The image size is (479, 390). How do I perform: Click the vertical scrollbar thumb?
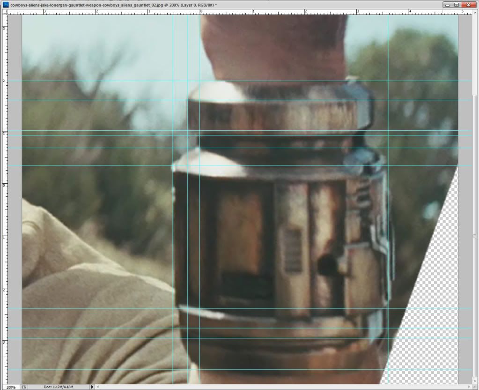click(x=474, y=236)
